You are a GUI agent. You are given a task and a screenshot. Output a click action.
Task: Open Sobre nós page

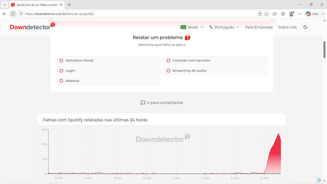pyautogui.click(x=287, y=27)
